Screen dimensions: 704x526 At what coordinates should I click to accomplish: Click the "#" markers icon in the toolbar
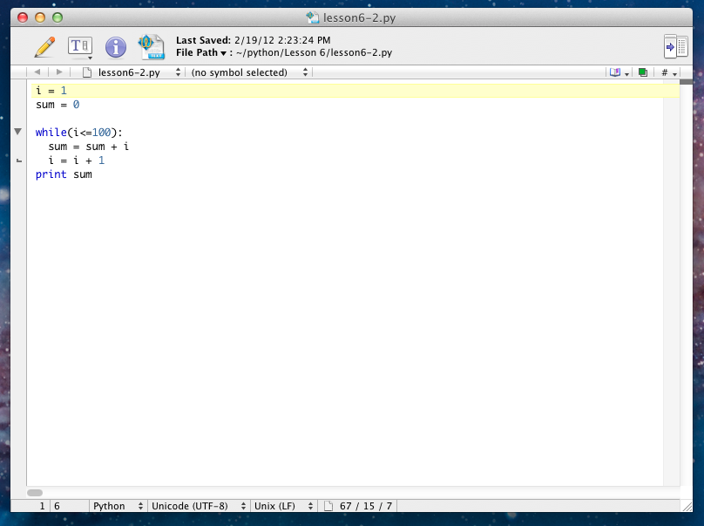click(x=667, y=72)
